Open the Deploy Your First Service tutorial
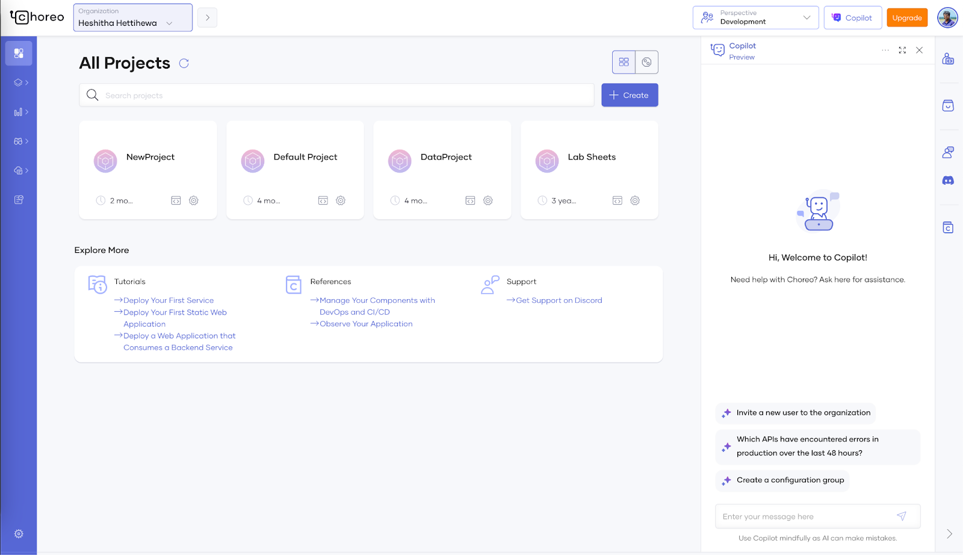The height and width of the screenshot is (555, 963). [x=169, y=300]
